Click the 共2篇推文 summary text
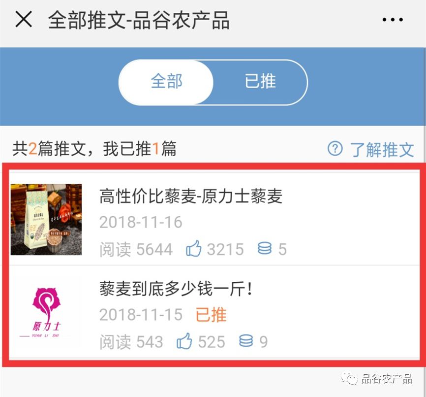 click(49, 149)
